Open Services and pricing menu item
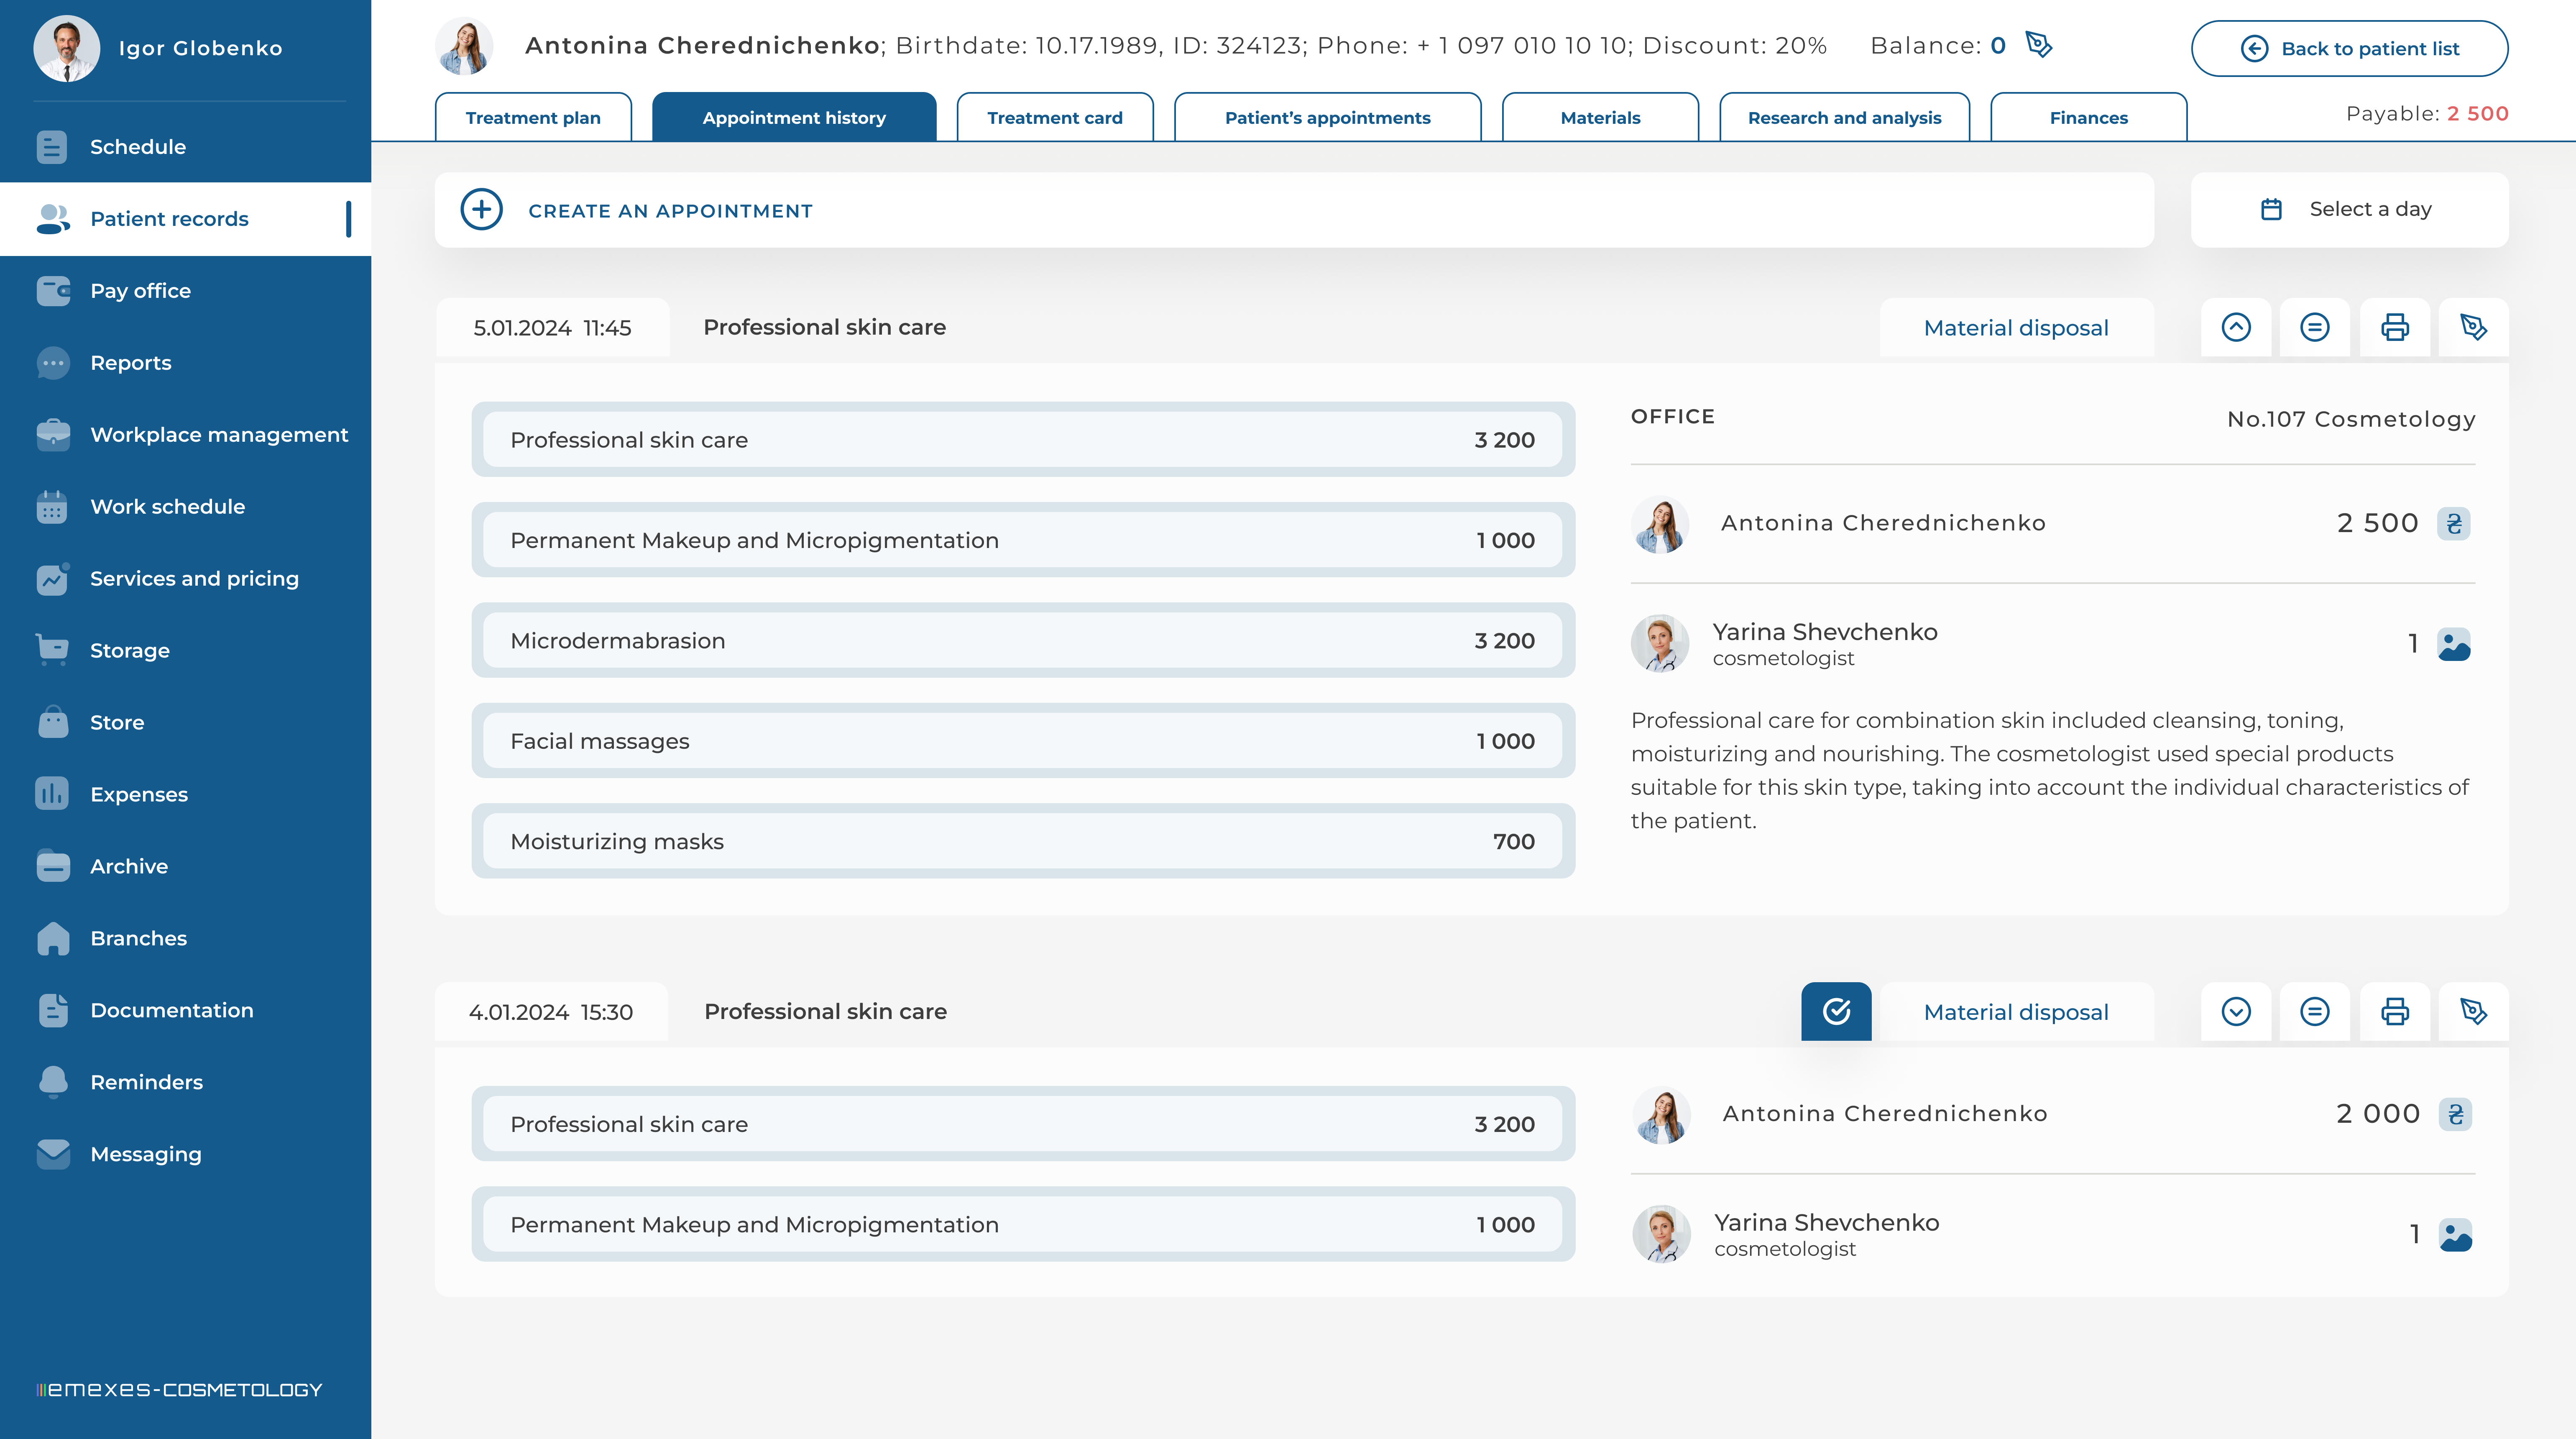 194,578
